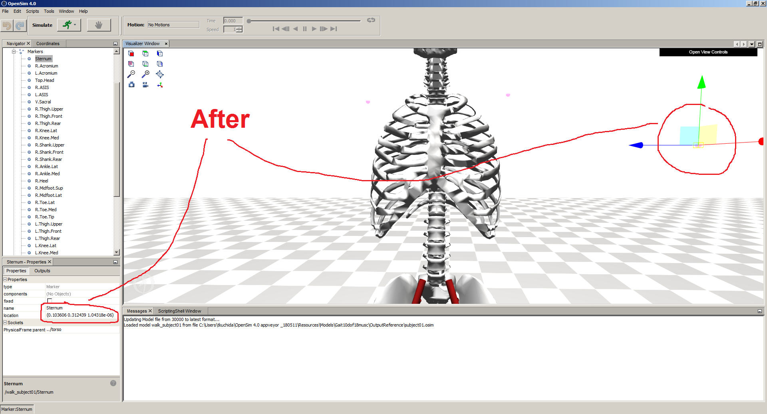Screen dimensions: 767x414
Task: Collapse the Markers tree node
Action: 14,52
